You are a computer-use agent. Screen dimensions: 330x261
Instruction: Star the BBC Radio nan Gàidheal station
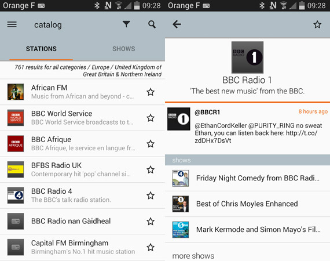tap(151, 222)
